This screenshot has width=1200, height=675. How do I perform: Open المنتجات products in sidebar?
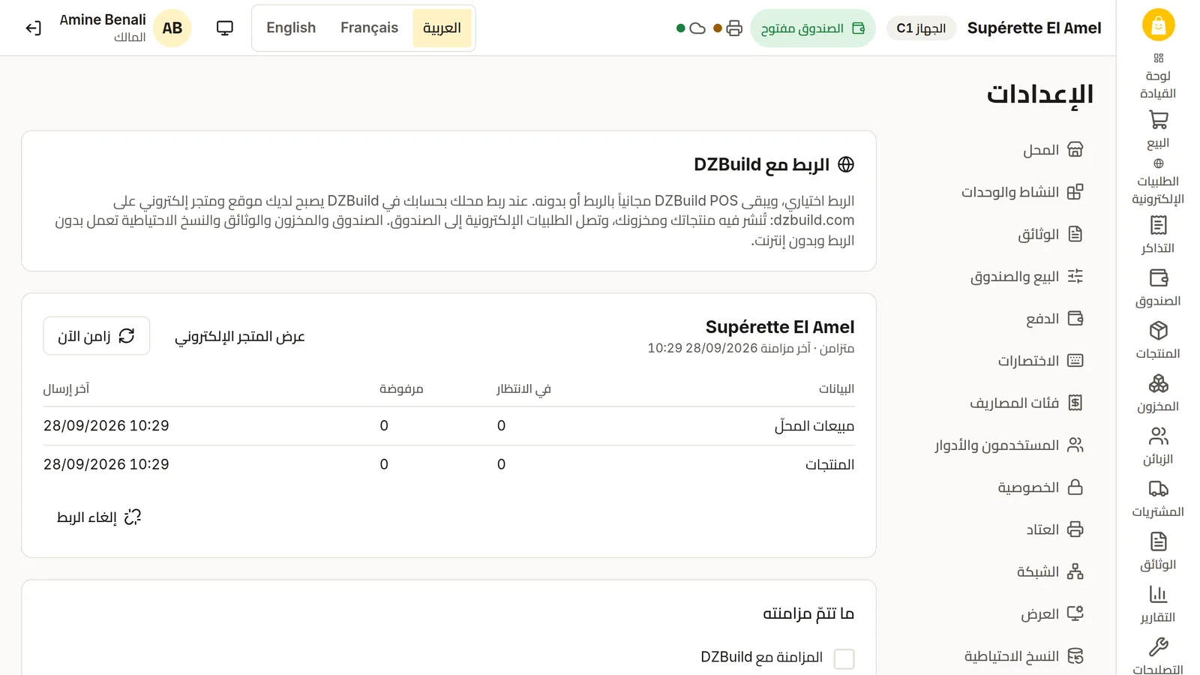point(1158,340)
